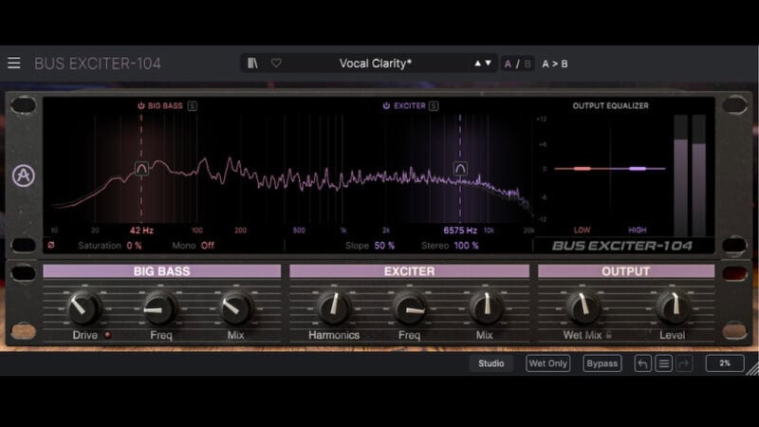759x427 pixels.
Task: Open the preset library browser icon
Action: click(252, 63)
